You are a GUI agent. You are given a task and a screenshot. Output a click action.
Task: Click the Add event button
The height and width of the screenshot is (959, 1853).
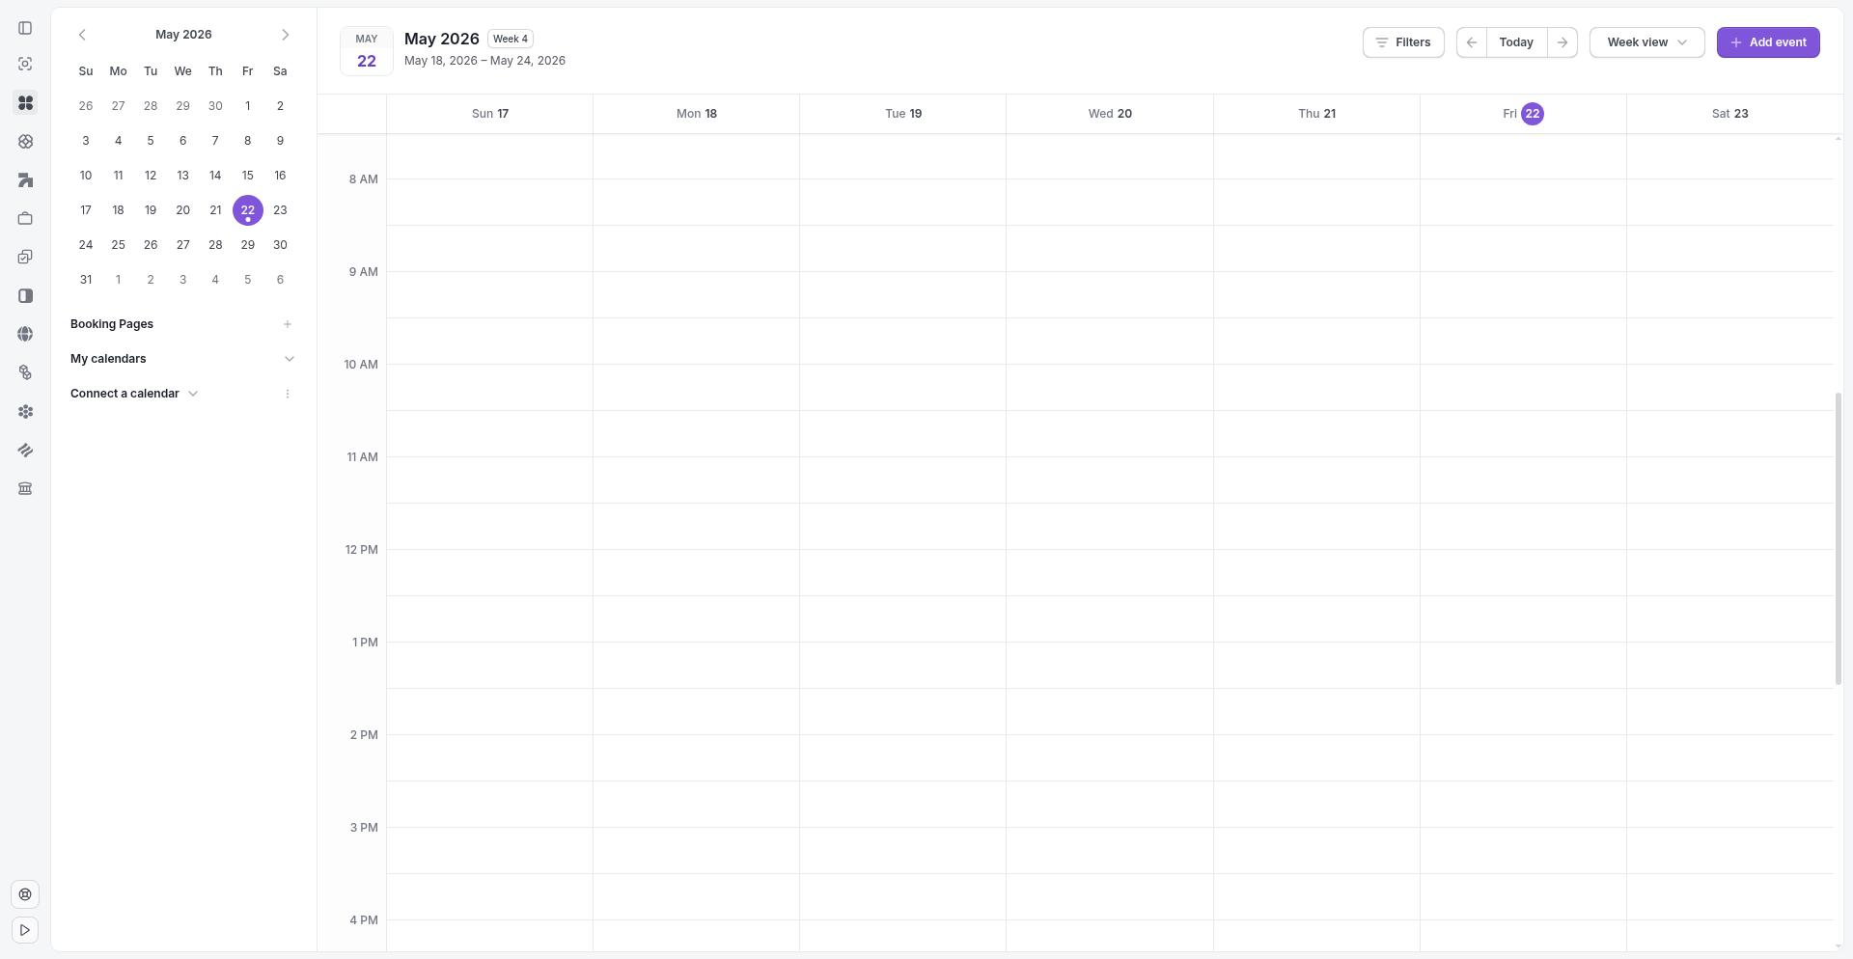pos(1768,42)
